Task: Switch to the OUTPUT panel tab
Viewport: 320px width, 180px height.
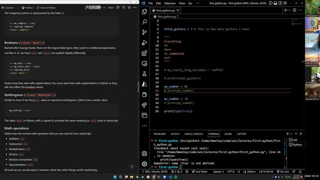Action: point(175,134)
